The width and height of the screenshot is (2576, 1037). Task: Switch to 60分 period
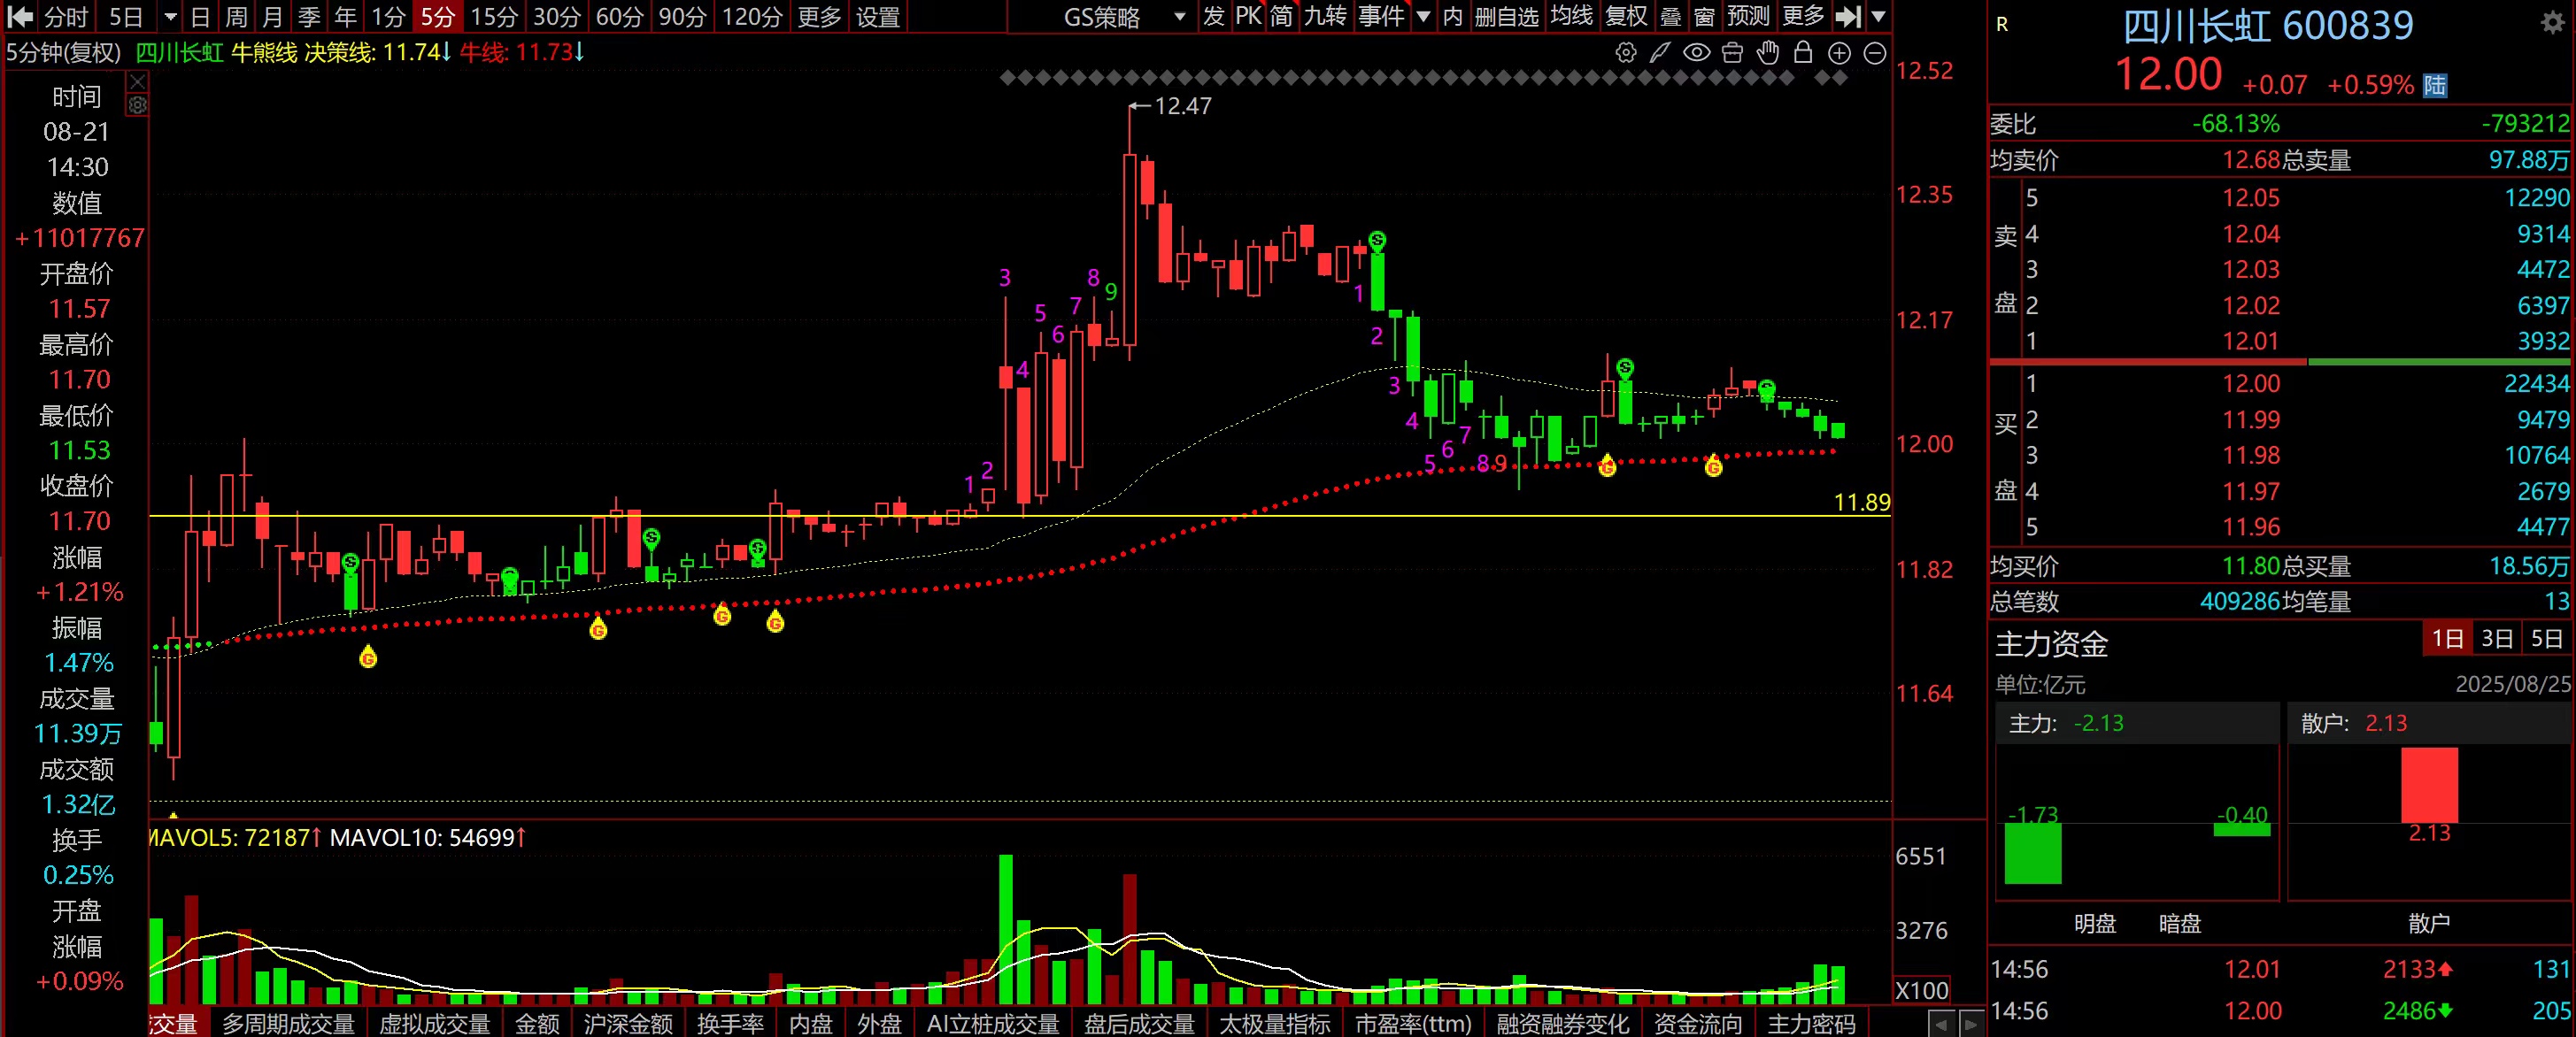click(x=620, y=17)
